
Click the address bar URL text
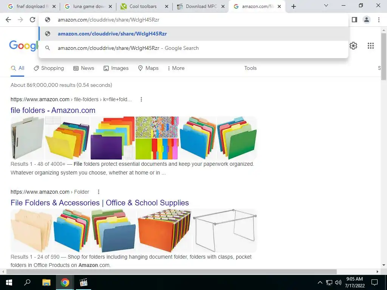coord(108,20)
